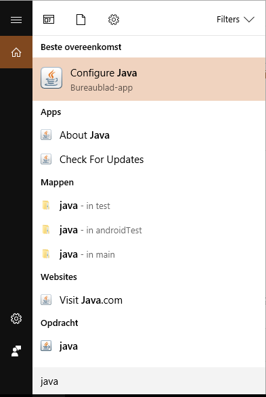Open the feedback person icon in sidebar
Viewport: 266px width, 397px height.
(x=16, y=351)
